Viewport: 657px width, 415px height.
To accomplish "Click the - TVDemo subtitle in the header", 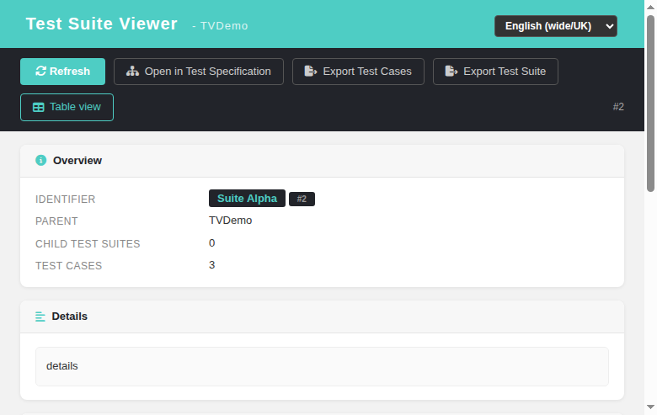I will 220,26.
